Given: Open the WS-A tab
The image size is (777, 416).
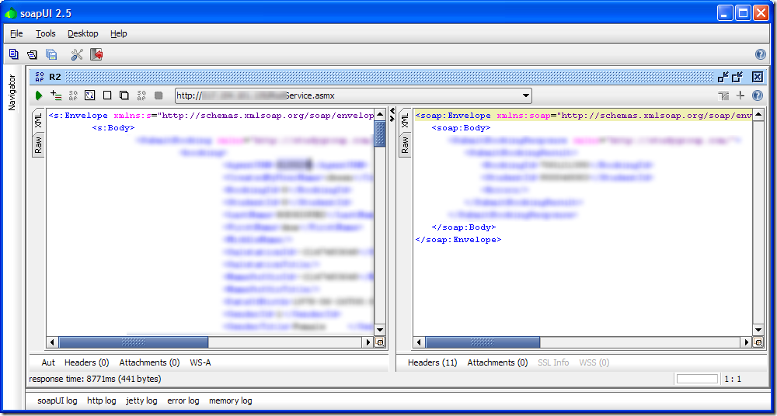Looking at the screenshot, I should tap(200, 362).
